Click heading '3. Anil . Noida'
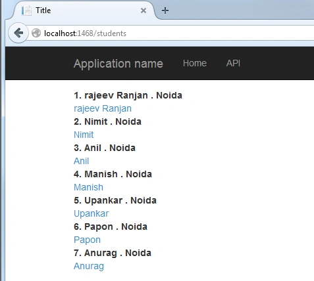Image resolution: width=314 pixels, height=281 pixels. click(105, 148)
